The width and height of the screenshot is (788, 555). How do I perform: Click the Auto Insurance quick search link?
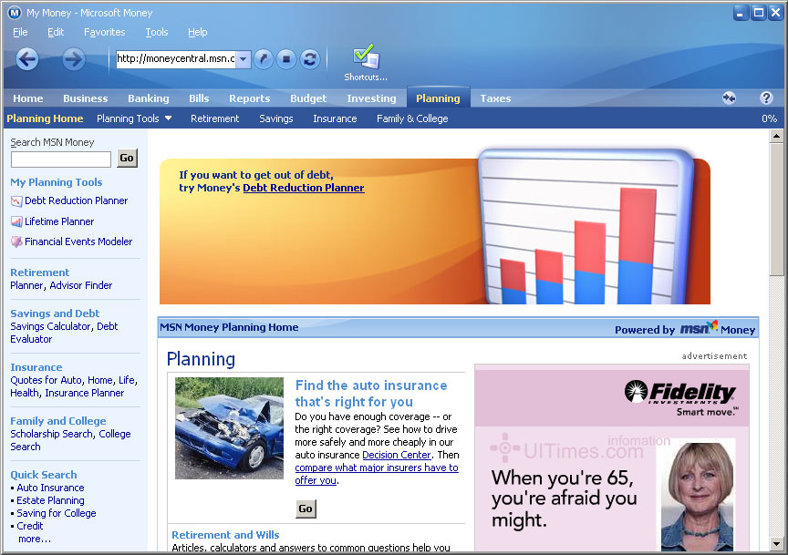(x=50, y=488)
